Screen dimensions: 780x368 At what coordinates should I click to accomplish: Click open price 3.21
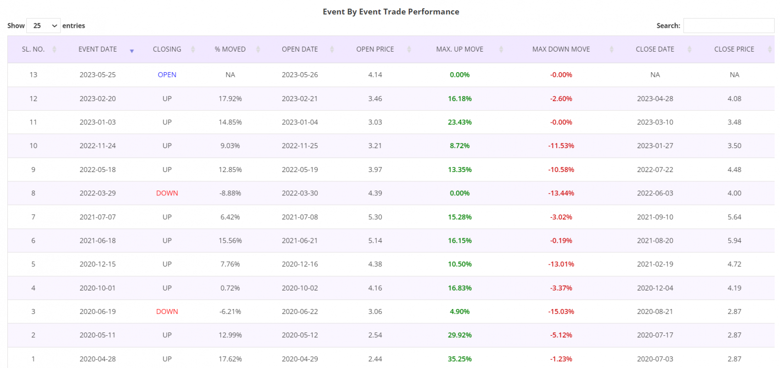point(375,146)
